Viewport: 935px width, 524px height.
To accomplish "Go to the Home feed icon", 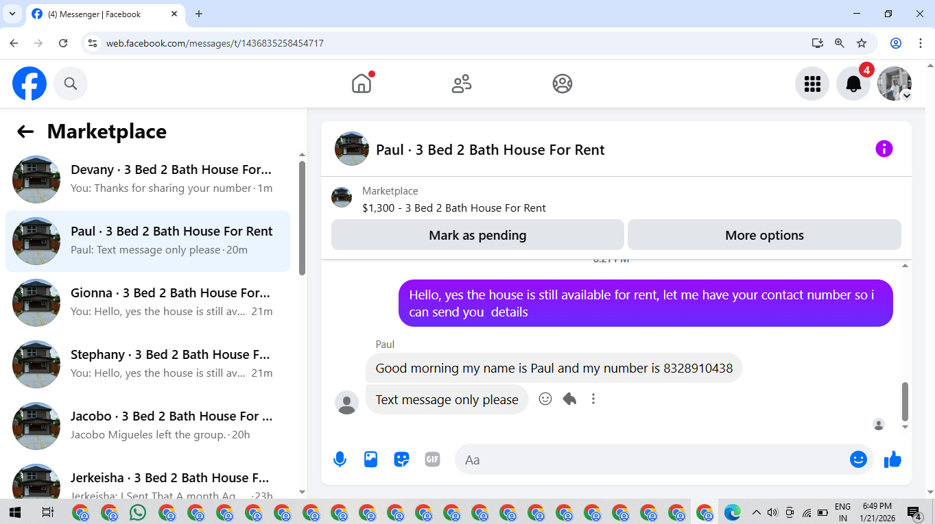I will click(x=361, y=84).
